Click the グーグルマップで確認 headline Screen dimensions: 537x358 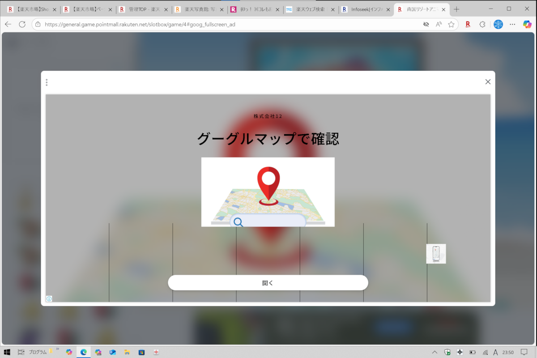coord(268,139)
